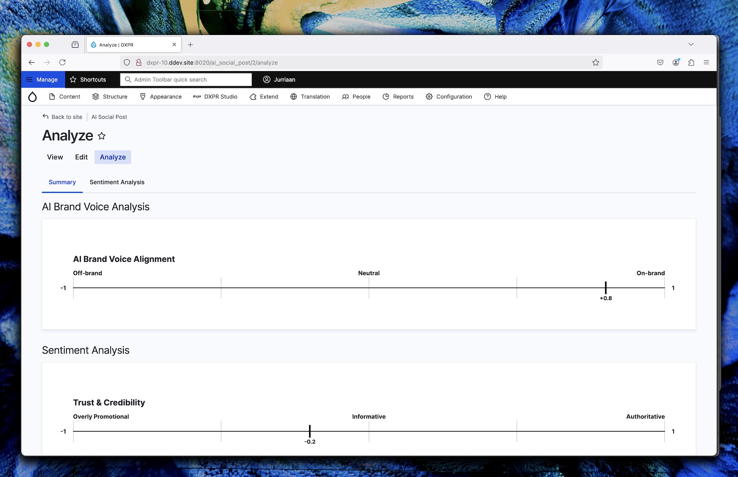
Task: Open the Edit tab
Action: (x=81, y=157)
